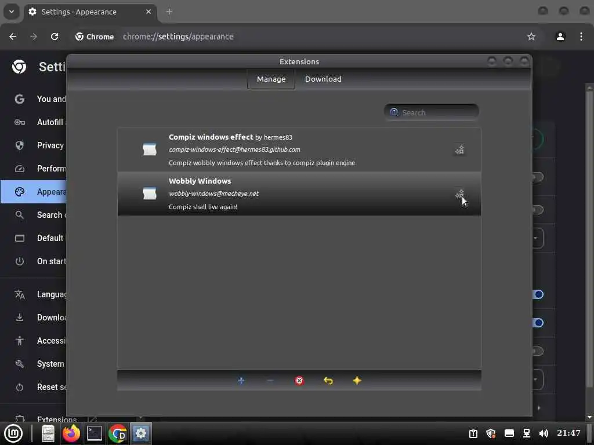Click the Chrome site info chip
The height and width of the screenshot is (445, 594).
click(95, 37)
